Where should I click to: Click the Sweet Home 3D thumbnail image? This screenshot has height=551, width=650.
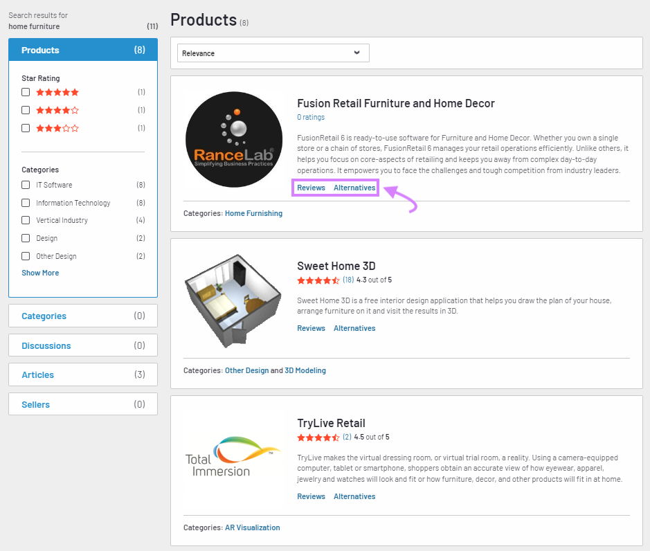(x=233, y=300)
